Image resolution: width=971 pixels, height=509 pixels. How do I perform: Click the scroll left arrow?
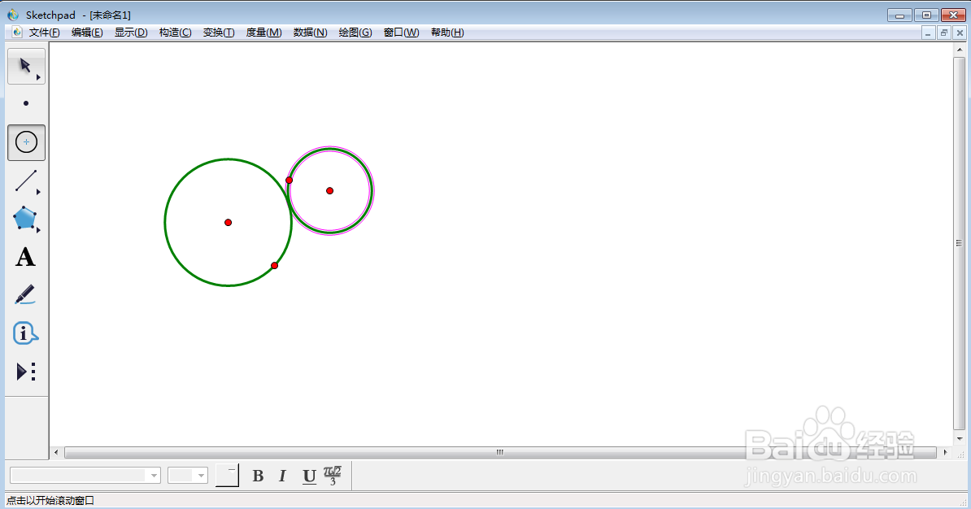coord(56,452)
